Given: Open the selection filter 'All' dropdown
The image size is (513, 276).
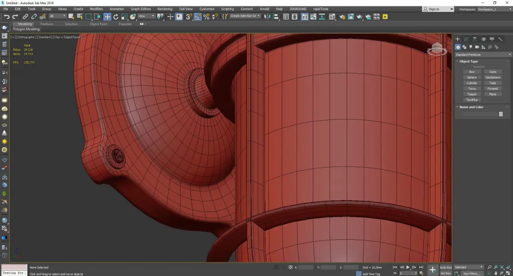Looking at the screenshot, I should [x=57, y=16].
